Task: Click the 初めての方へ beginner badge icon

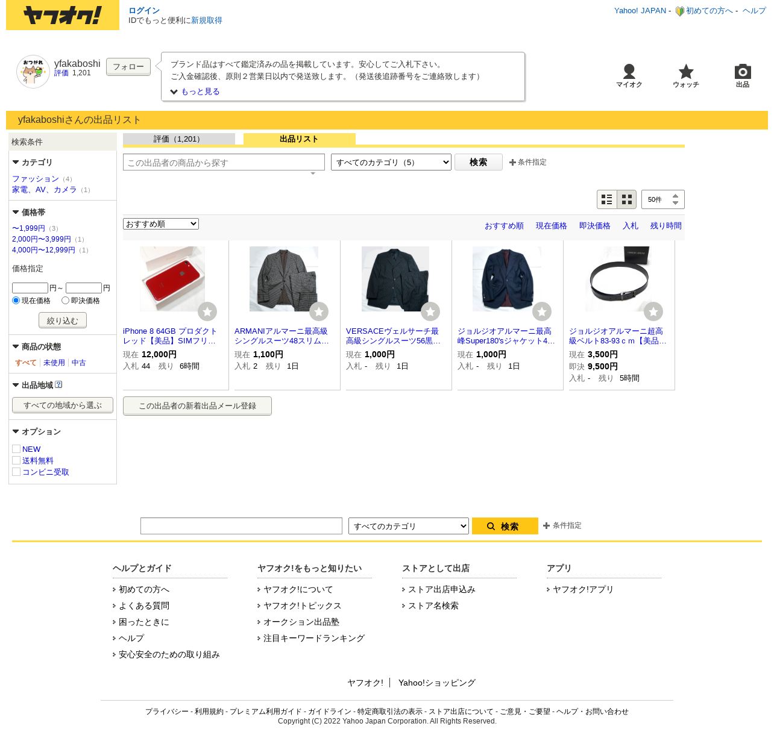Action: point(679,11)
